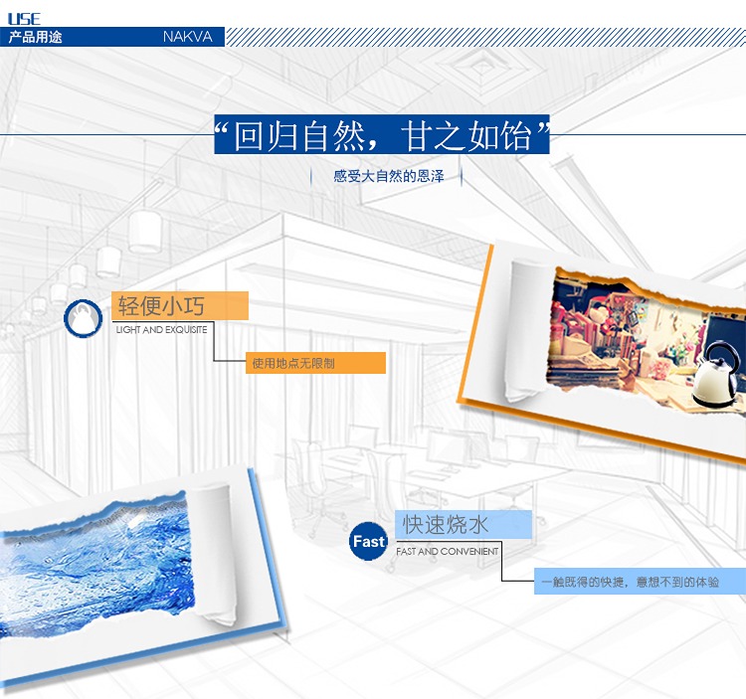Click the blue "Fast" circle icon
The height and width of the screenshot is (699, 746).
[x=368, y=542]
